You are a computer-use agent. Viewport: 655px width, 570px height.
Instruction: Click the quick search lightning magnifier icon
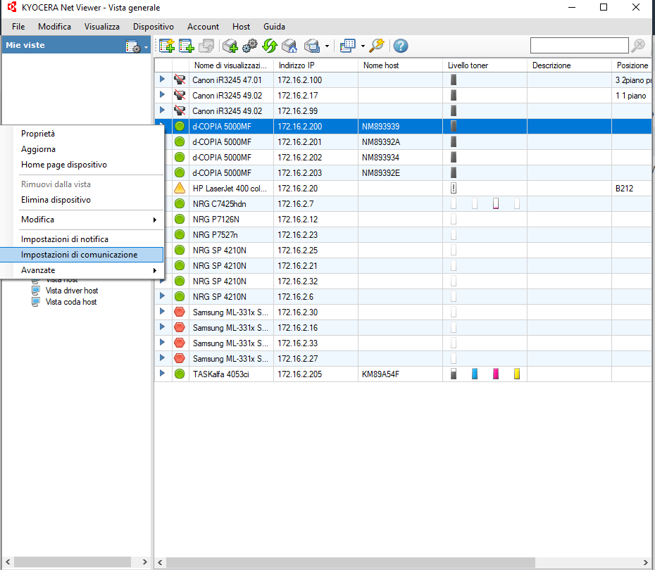click(377, 46)
